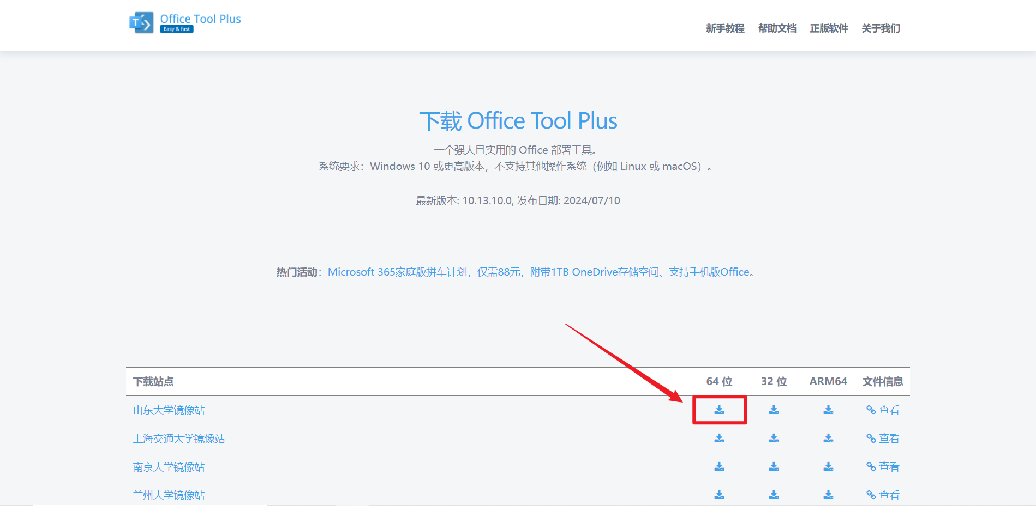Download 32-bit version from 山东大学镜像站
Screen dimensions: 1036x506
click(x=774, y=410)
